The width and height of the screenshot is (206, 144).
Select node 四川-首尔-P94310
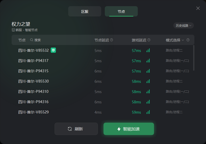[x=103, y=92]
